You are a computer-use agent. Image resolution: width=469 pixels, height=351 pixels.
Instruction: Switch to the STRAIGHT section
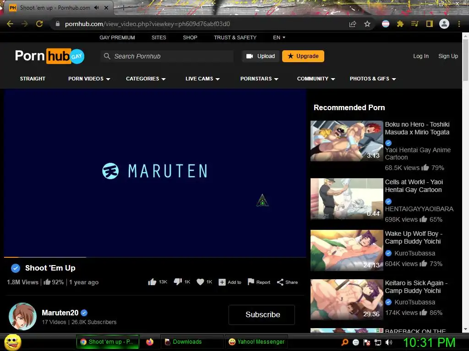(x=33, y=79)
